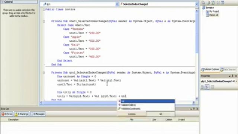Switch to the Data Sources tab
The image size is (238, 134).
click(x=228, y=70)
